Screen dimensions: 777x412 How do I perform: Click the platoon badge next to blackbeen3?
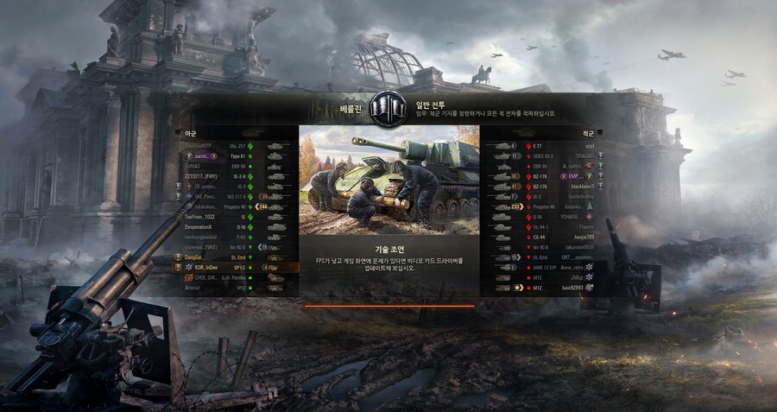(x=601, y=186)
